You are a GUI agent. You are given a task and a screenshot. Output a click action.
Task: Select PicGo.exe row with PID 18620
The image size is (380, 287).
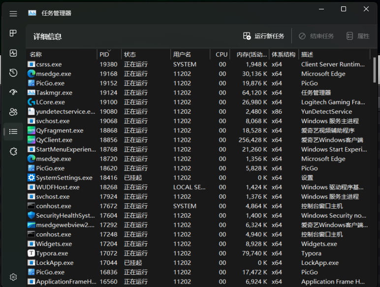[198, 168]
